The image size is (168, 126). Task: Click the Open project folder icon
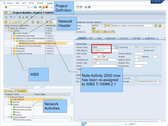coord(6,22)
